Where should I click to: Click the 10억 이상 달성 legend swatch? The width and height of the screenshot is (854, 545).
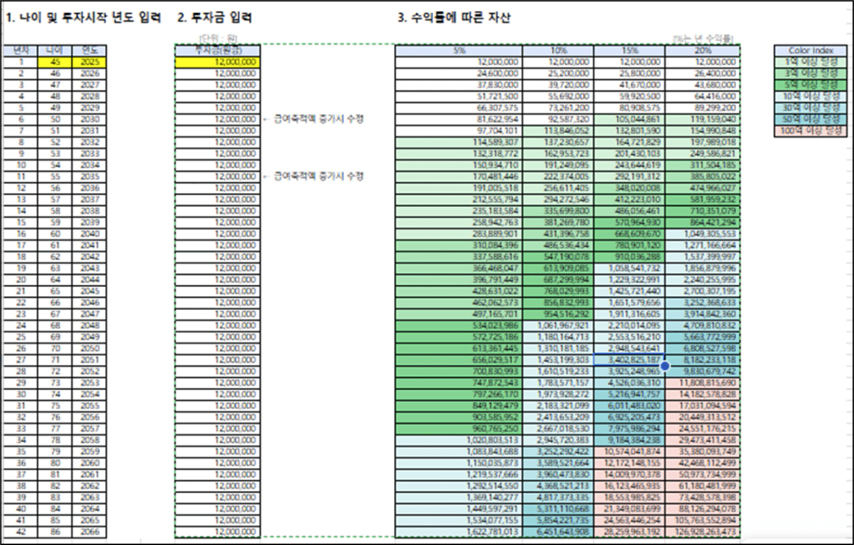tap(811, 97)
